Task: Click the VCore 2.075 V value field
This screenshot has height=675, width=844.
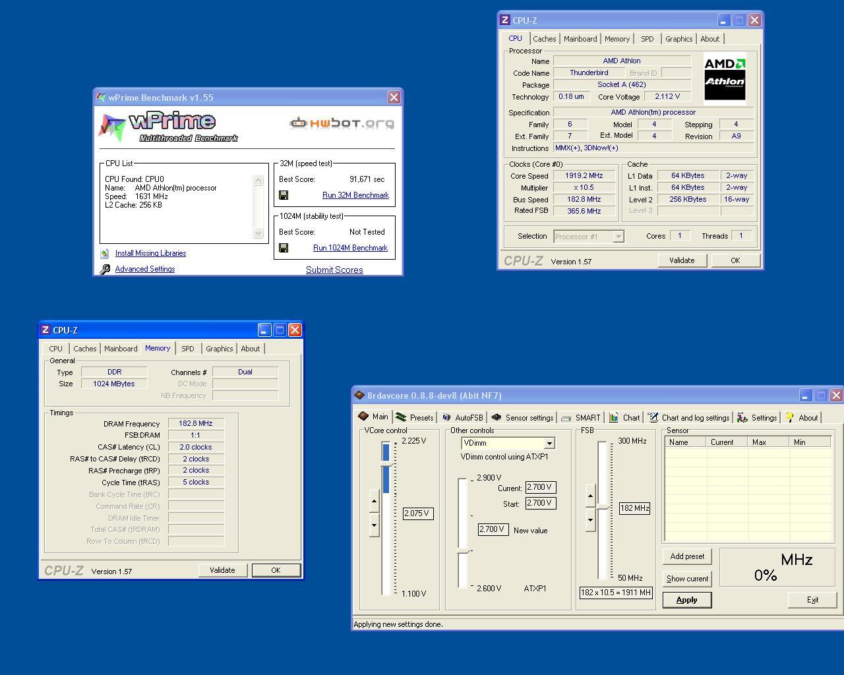Action: coord(418,514)
